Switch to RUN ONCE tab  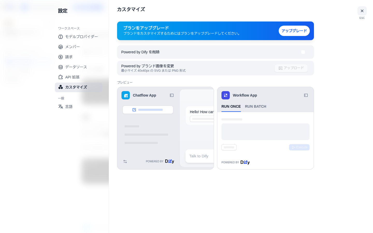(231, 106)
